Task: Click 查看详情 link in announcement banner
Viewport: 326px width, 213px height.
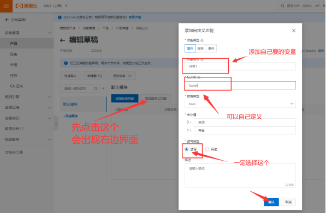Action: point(135,17)
